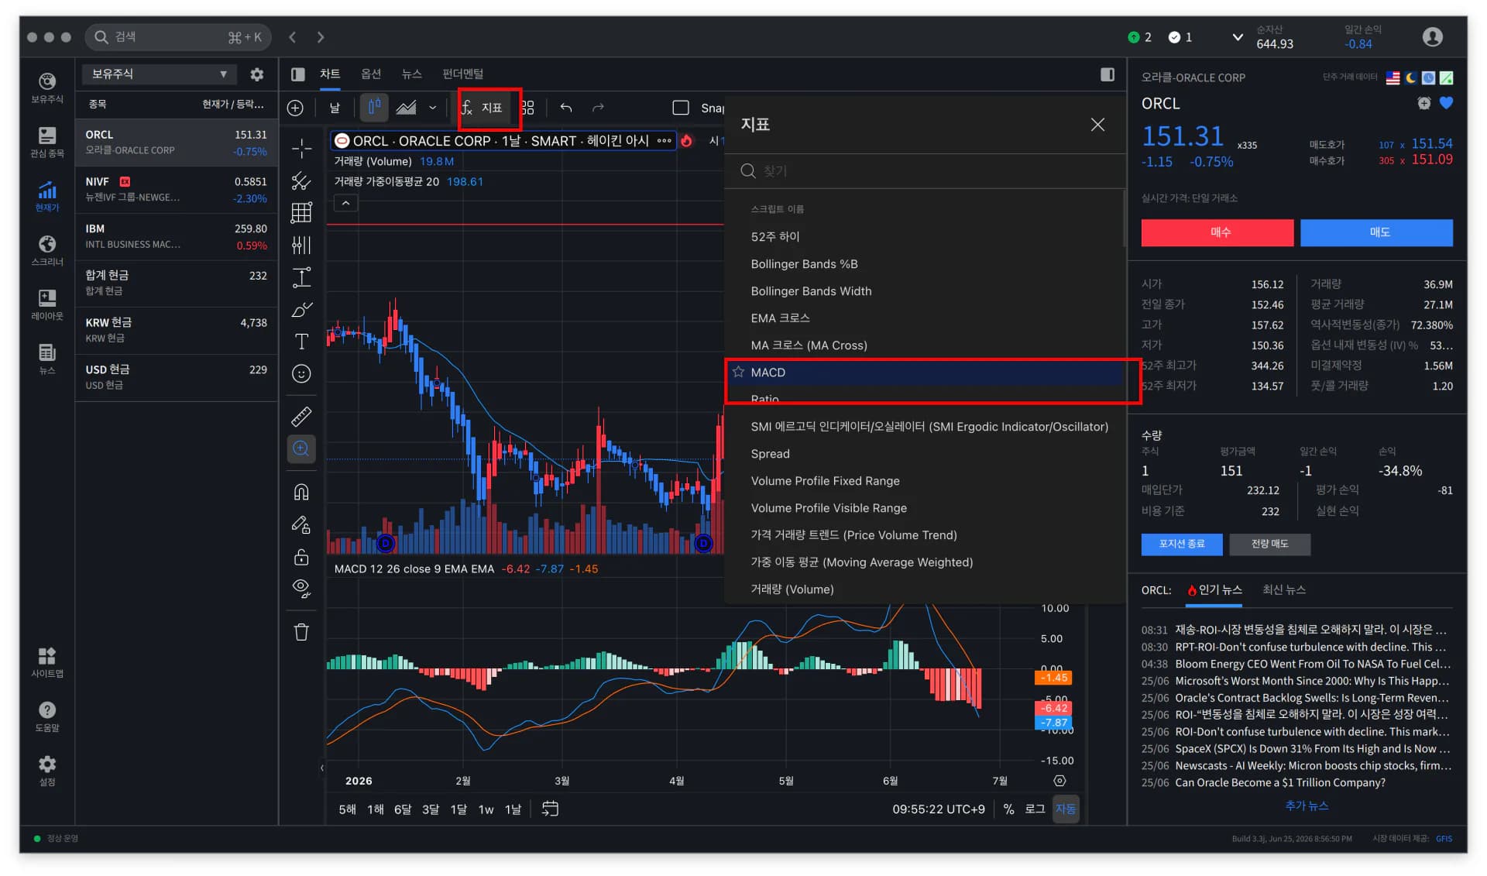Viewport: 1487px width, 876px height.
Task: Close the 지표 indicator panel
Action: coord(1097,125)
